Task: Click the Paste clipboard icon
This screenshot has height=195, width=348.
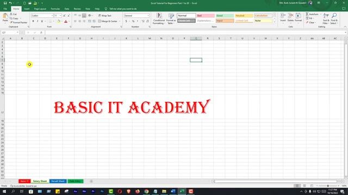Action: tap(5, 16)
